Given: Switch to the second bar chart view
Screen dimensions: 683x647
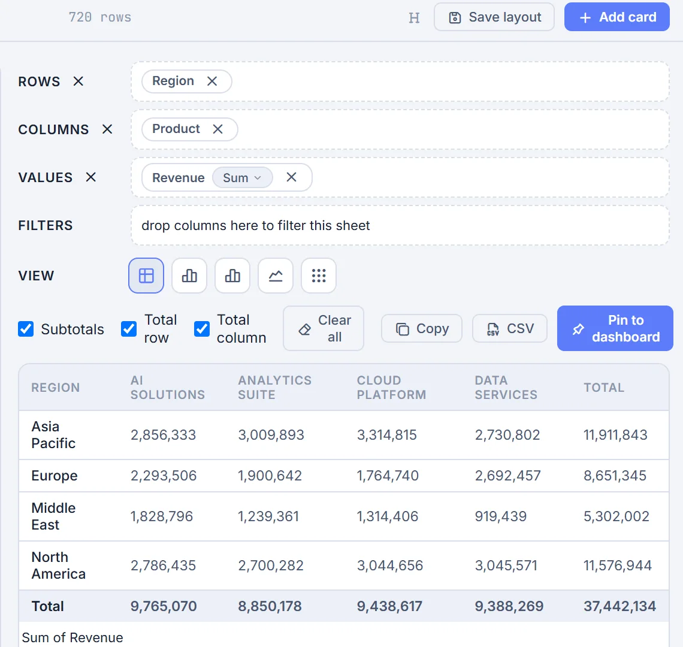Looking at the screenshot, I should coord(232,276).
